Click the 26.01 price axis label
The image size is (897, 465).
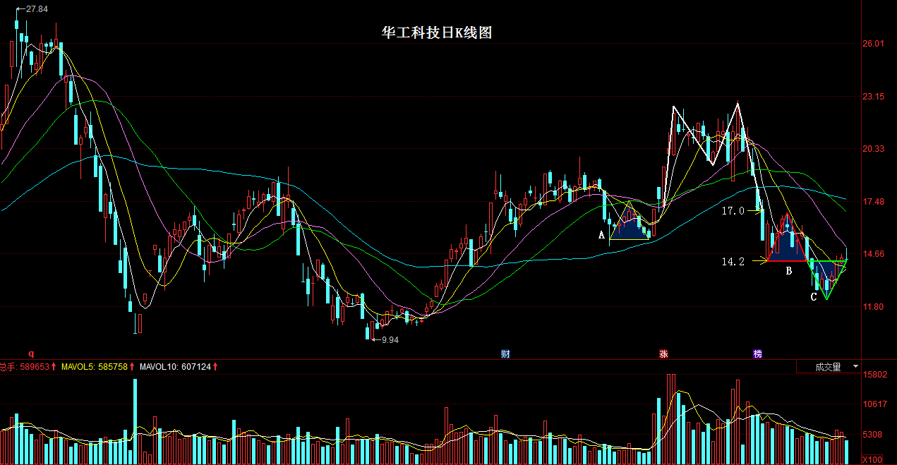(x=873, y=44)
